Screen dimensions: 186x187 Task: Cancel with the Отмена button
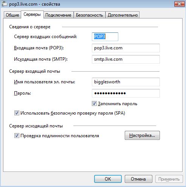coord(138,179)
